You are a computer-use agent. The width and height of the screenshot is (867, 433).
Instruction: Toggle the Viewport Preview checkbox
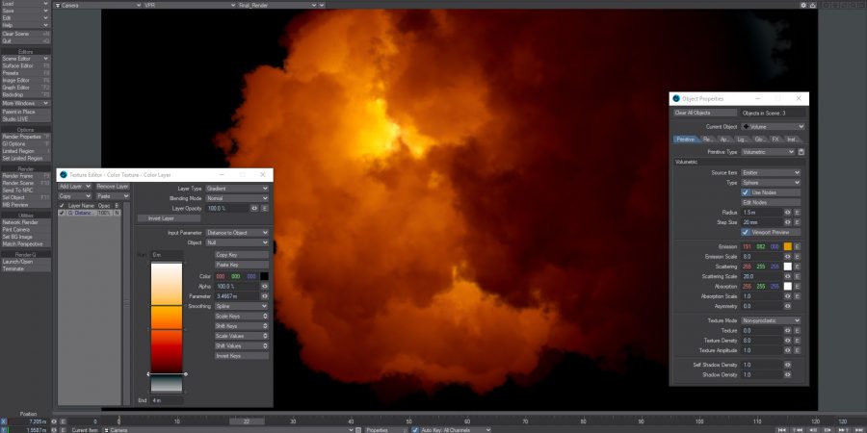pos(745,232)
